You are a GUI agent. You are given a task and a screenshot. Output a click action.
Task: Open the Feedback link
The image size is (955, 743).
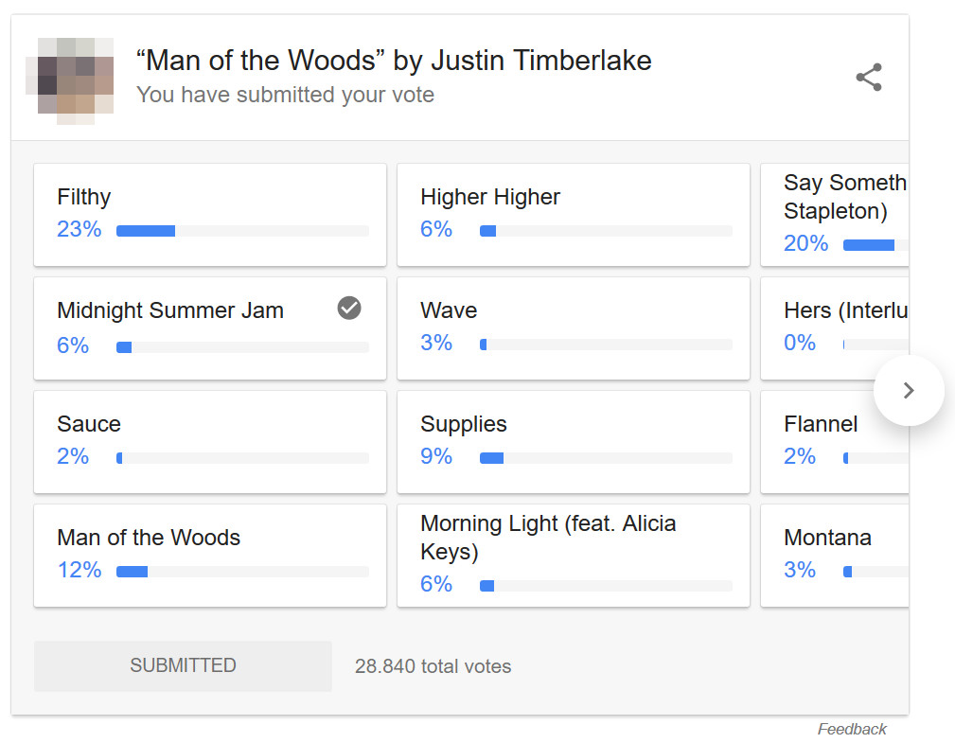pos(852,729)
